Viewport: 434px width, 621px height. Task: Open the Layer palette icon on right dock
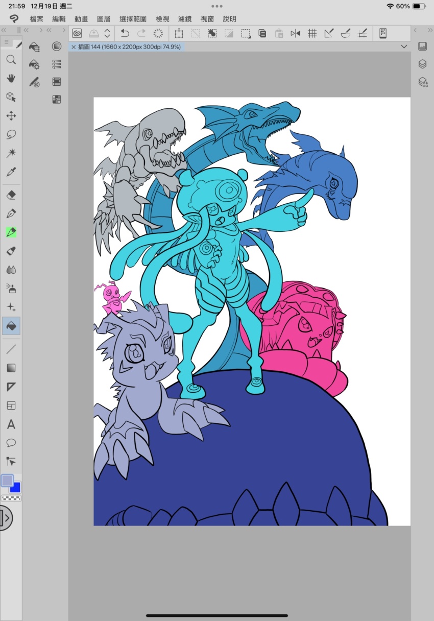pyautogui.click(x=422, y=64)
